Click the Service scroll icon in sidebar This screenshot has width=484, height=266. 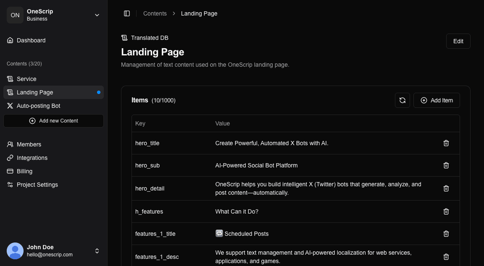[10, 79]
